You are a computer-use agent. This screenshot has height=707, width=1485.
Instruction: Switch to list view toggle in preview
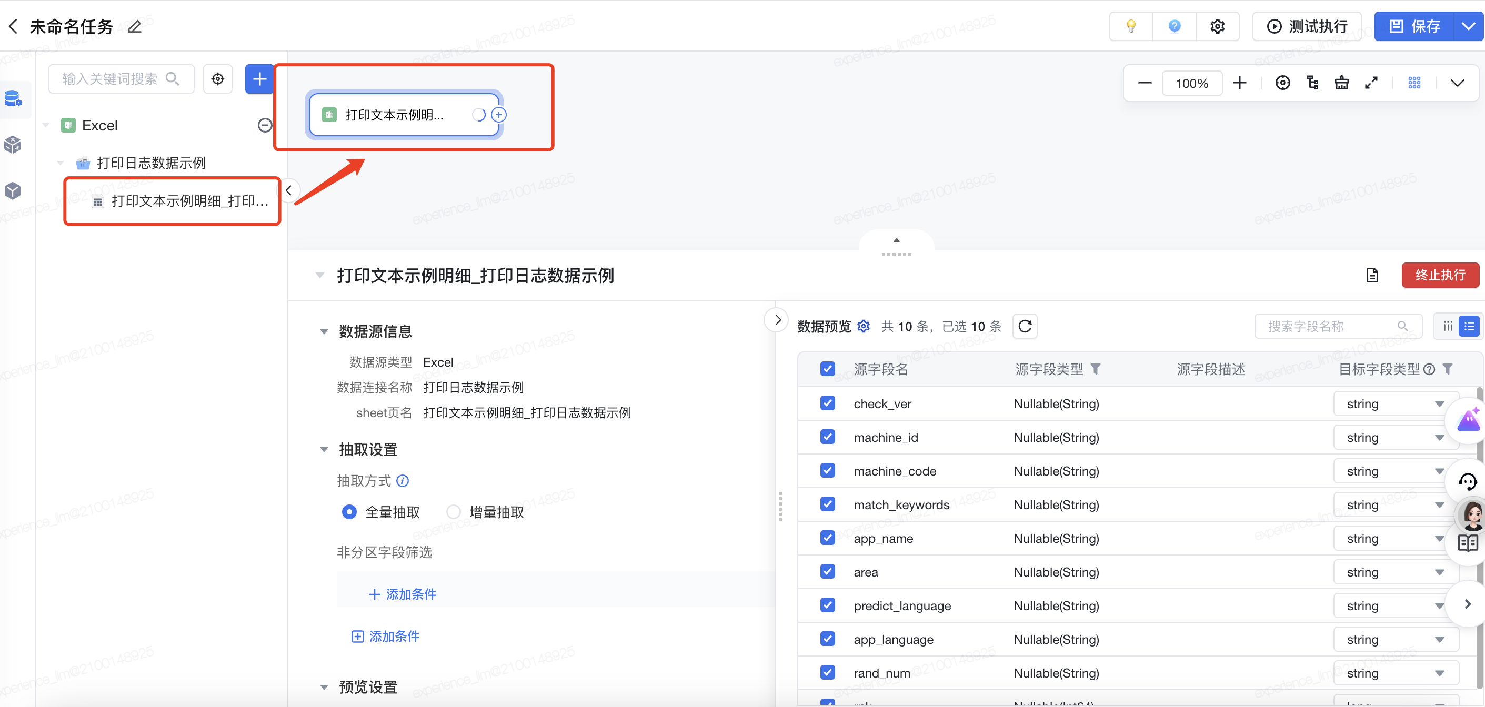[x=1469, y=327]
